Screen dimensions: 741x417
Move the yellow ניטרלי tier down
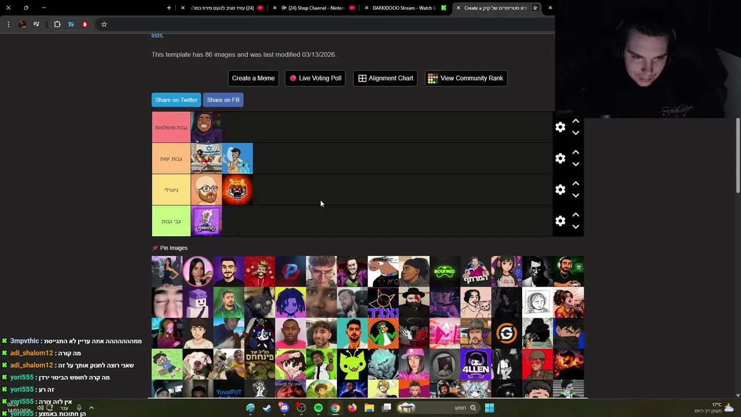coord(575,196)
